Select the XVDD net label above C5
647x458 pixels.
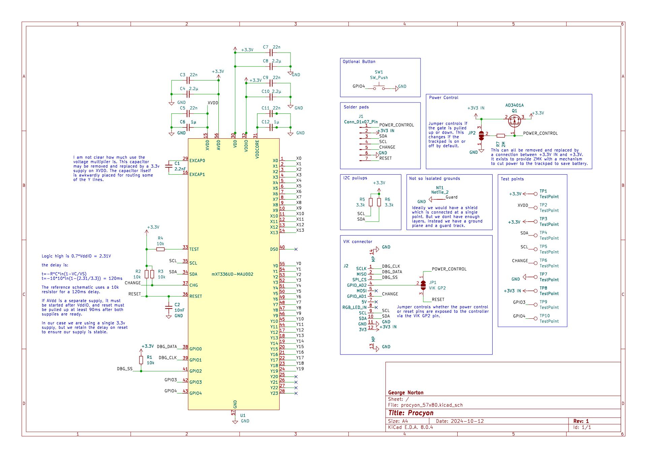(x=213, y=103)
